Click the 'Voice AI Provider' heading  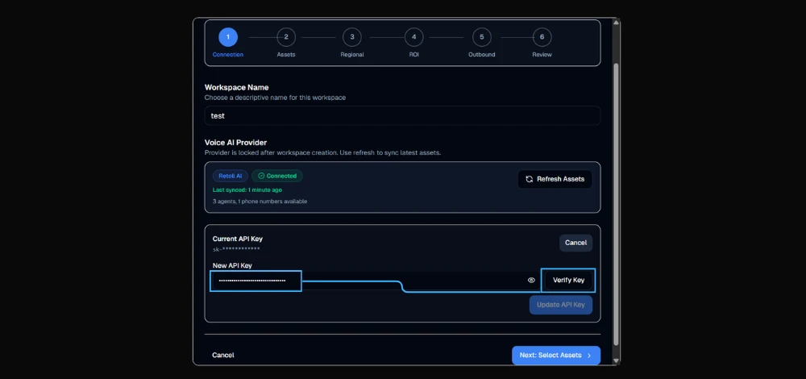tap(235, 143)
